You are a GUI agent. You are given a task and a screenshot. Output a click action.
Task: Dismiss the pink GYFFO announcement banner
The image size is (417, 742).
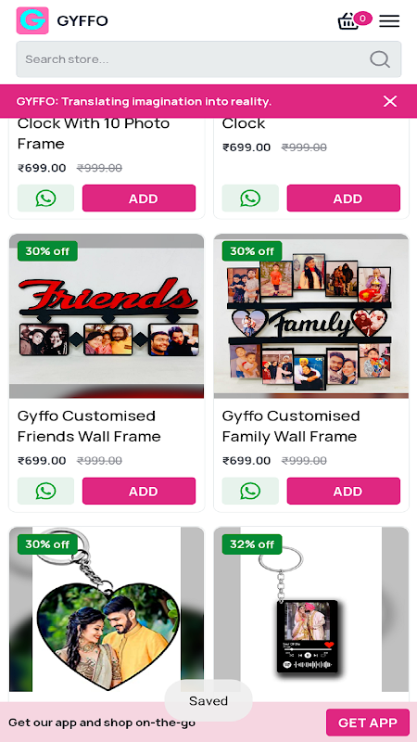pyautogui.click(x=389, y=101)
